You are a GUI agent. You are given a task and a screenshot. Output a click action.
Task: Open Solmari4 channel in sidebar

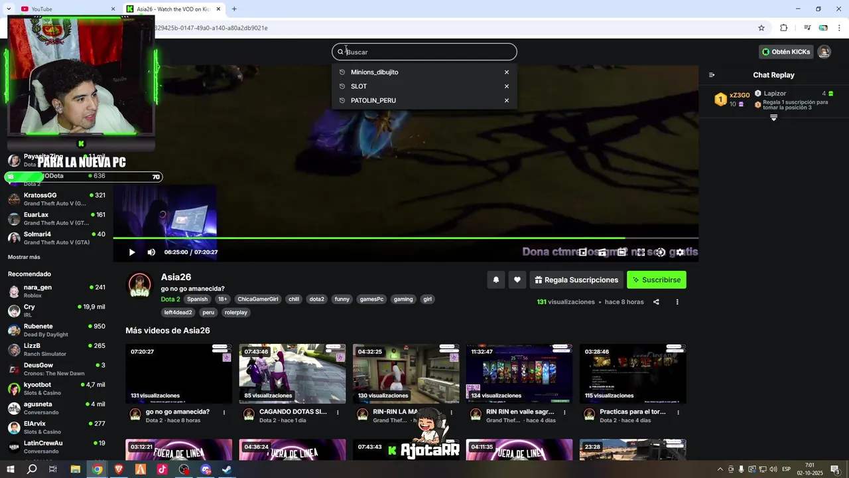point(56,238)
